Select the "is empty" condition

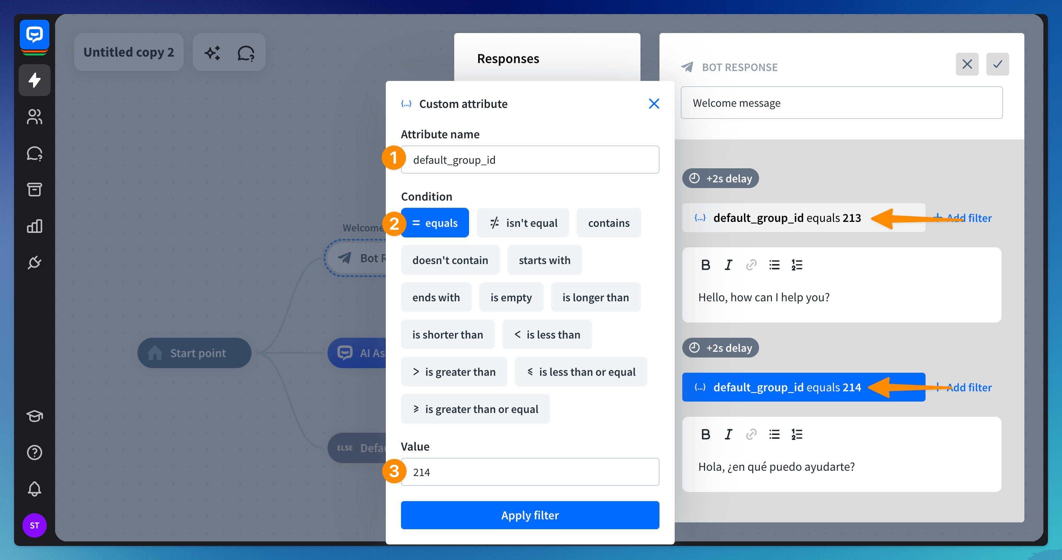[x=511, y=297]
